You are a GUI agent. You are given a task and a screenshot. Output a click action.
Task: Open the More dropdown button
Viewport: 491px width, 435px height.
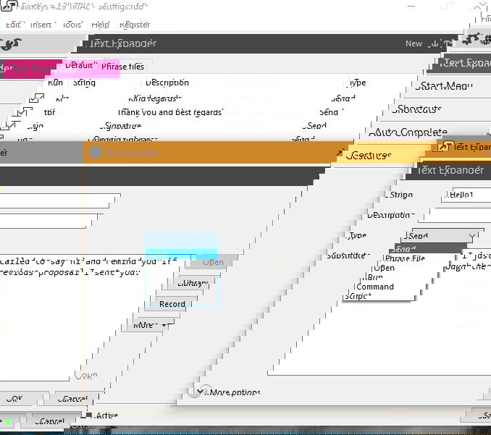[x=150, y=325]
